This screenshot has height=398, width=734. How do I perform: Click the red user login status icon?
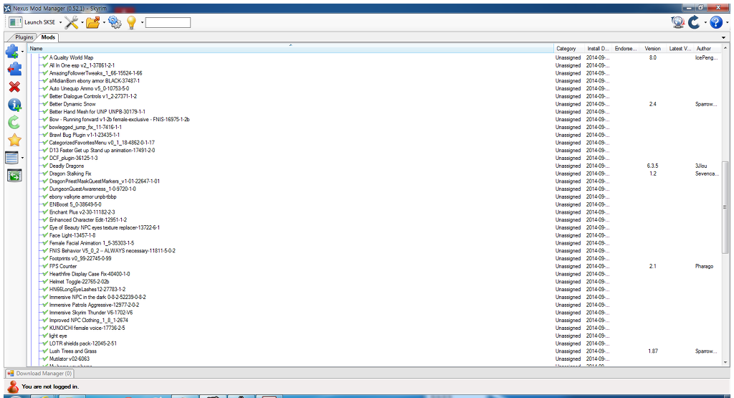13,387
